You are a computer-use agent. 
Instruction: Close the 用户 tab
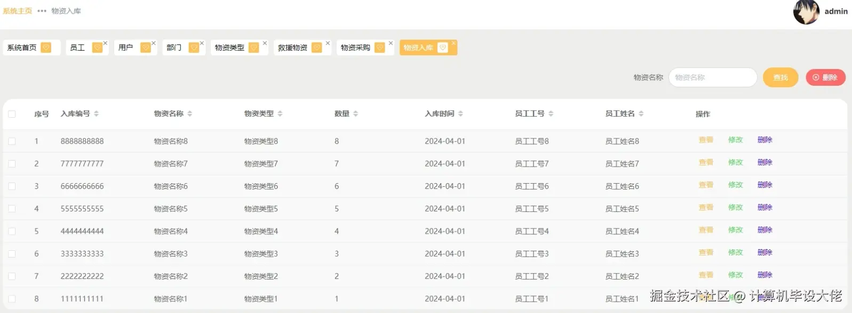tap(154, 43)
